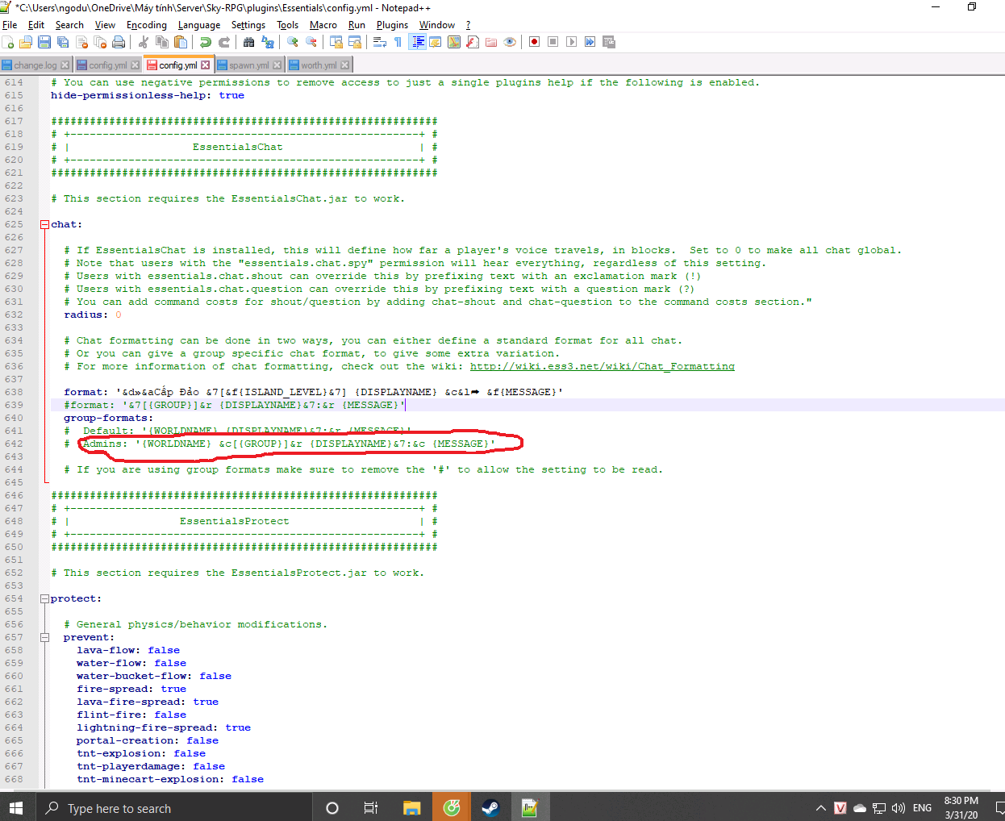Close the worth.yml tab
The image size is (1005, 821).
pyautogui.click(x=345, y=65)
